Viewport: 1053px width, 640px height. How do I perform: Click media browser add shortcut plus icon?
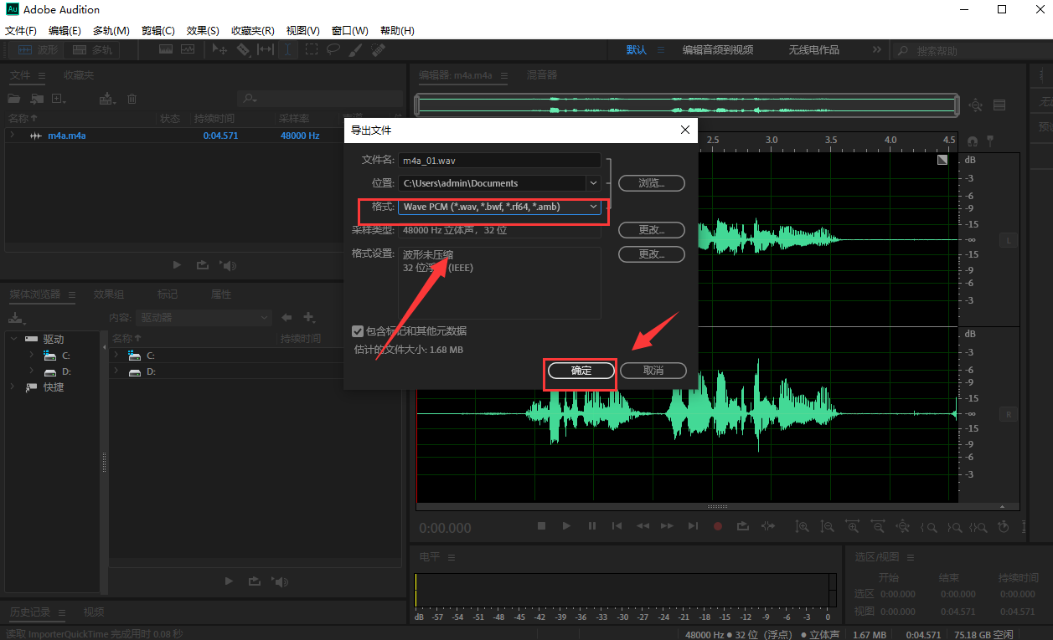coord(309,318)
